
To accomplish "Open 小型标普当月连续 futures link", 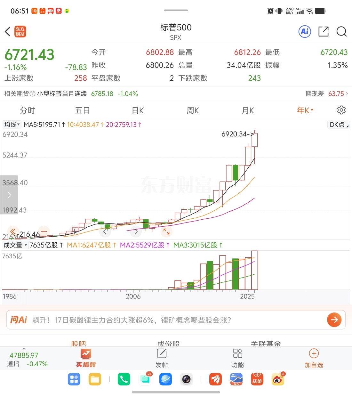I will pyautogui.click(x=62, y=94).
